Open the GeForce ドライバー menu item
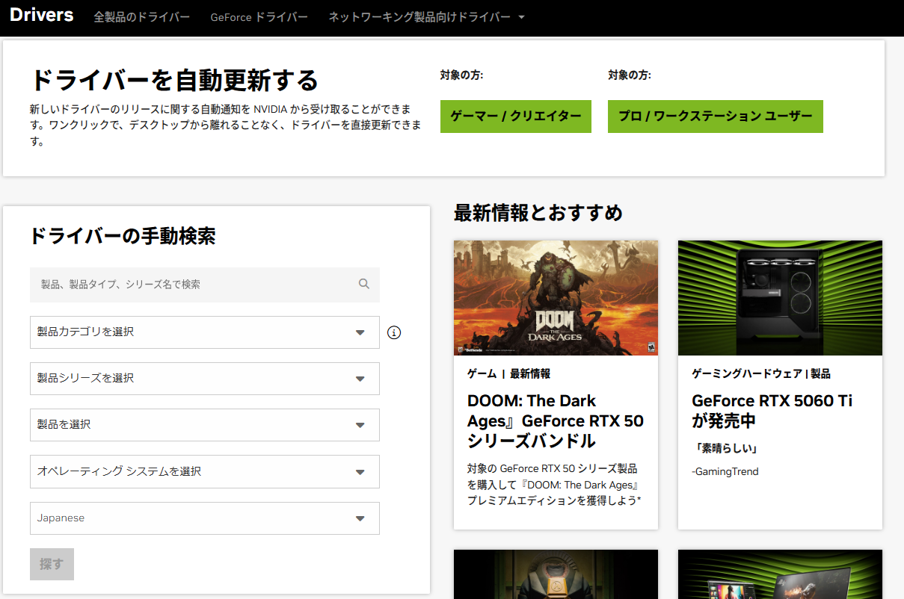 pyautogui.click(x=259, y=16)
